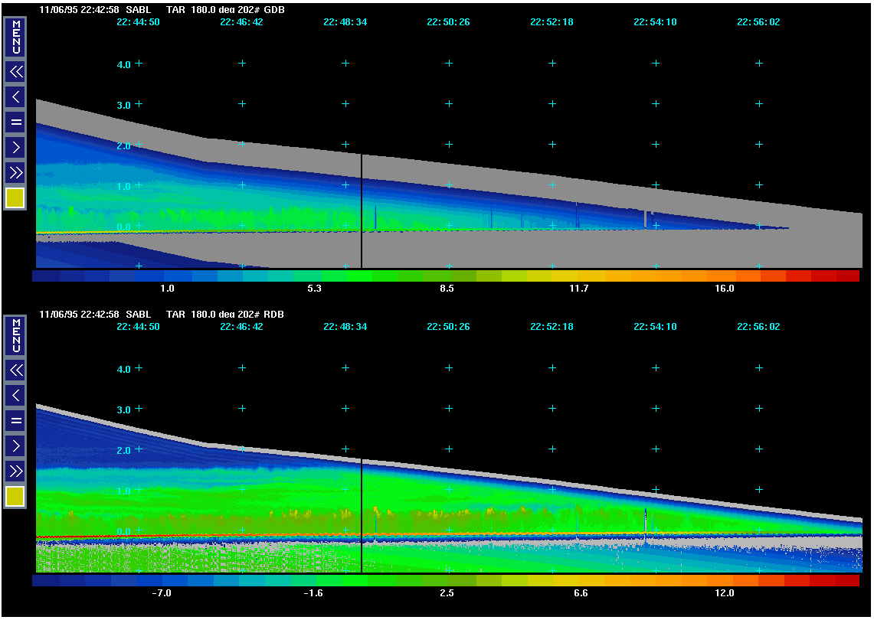Image resolution: width=874 pixels, height=620 pixels.
Task: Open the MENU button in the bottom panel
Action: (x=15, y=335)
